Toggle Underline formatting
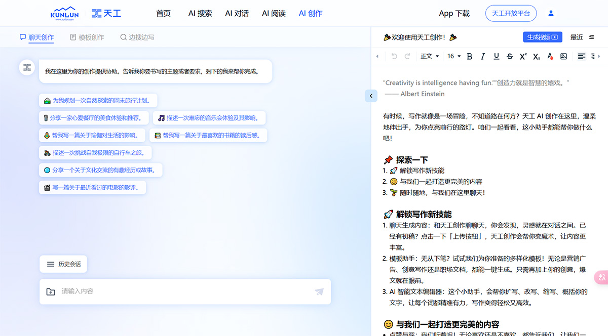 496,56
